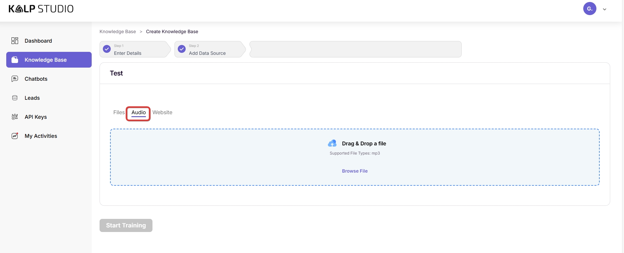
Task: Click the Dashboard grid icon
Action: pyautogui.click(x=15, y=41)
